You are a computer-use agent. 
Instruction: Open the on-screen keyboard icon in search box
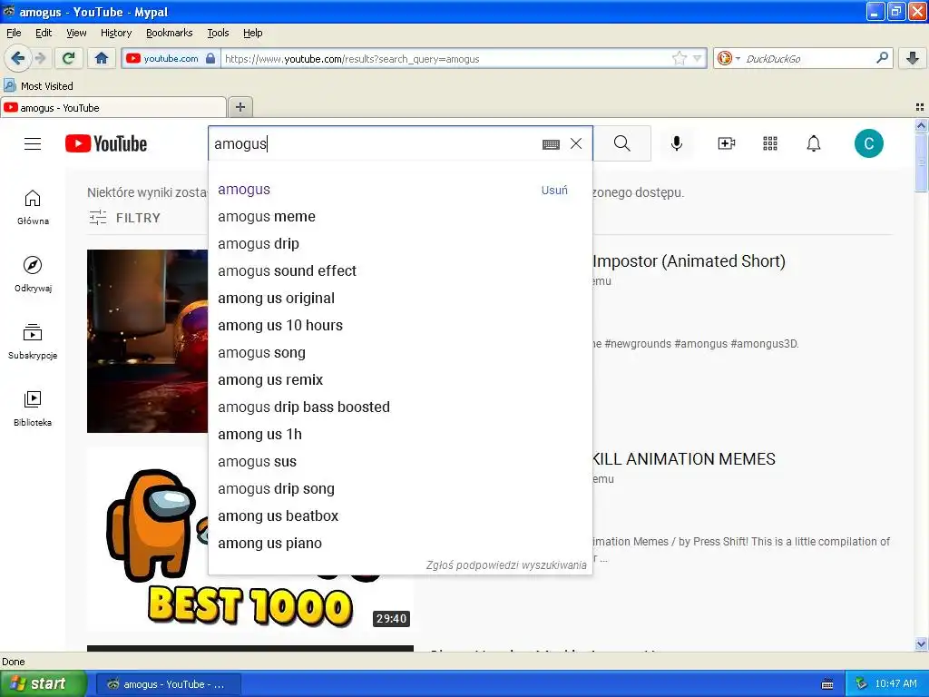coord(551,144)
